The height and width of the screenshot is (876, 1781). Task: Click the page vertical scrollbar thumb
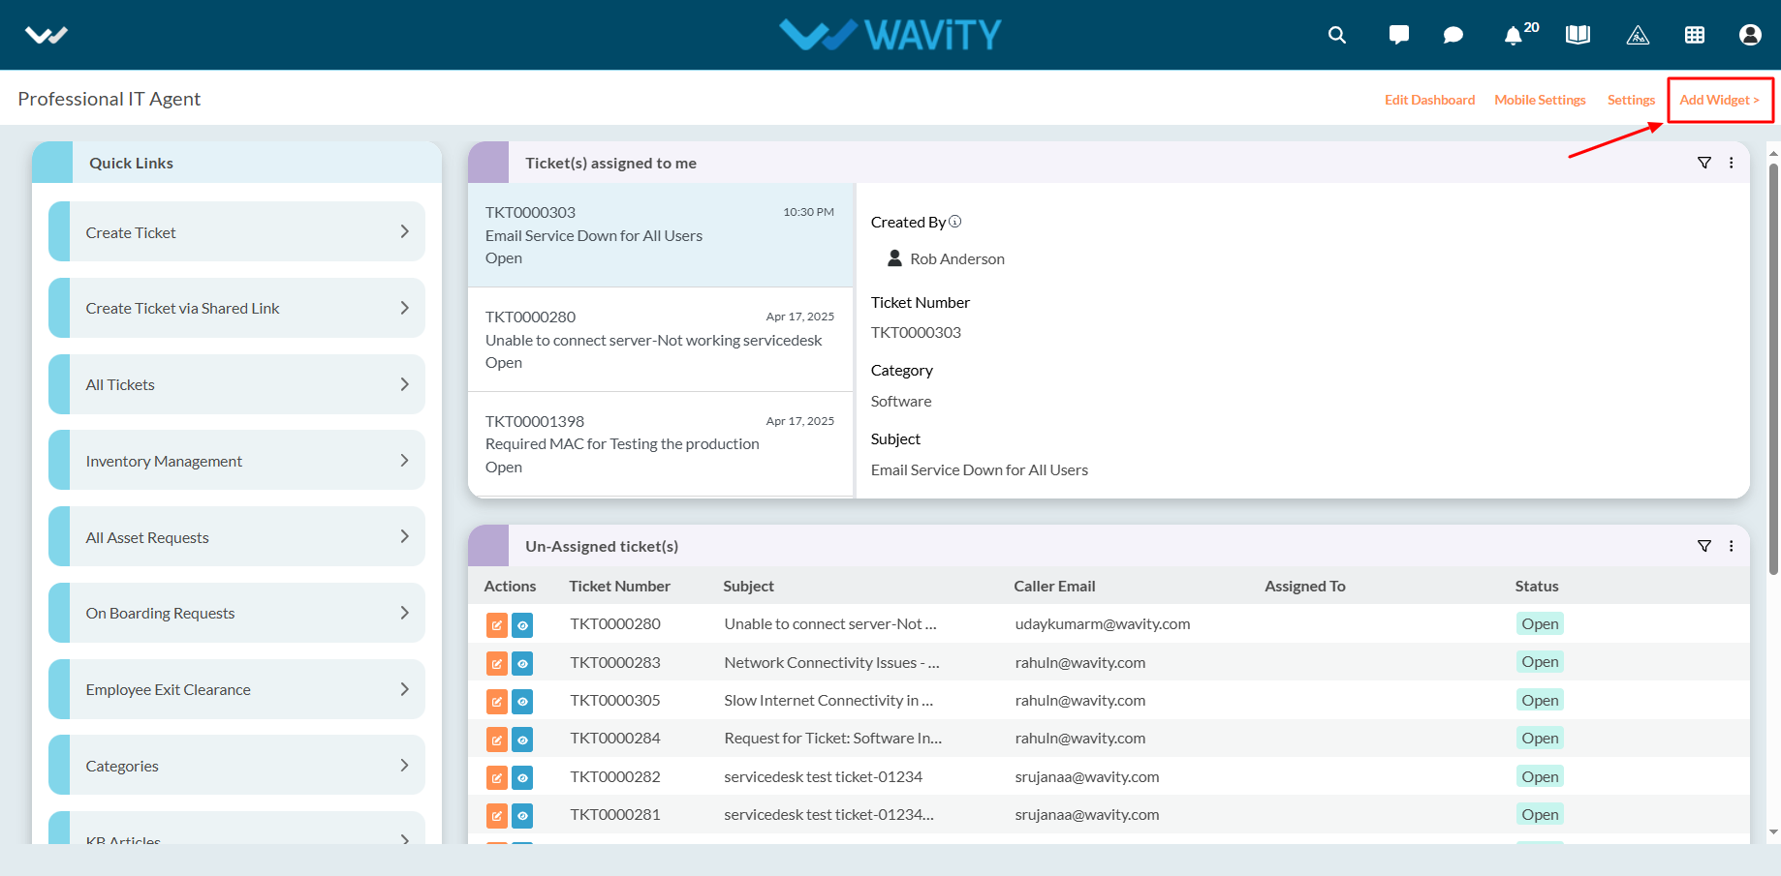1773,368
